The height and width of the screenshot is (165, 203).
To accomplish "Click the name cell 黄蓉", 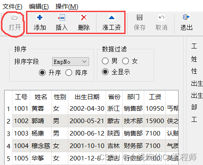I will point(41,109).
